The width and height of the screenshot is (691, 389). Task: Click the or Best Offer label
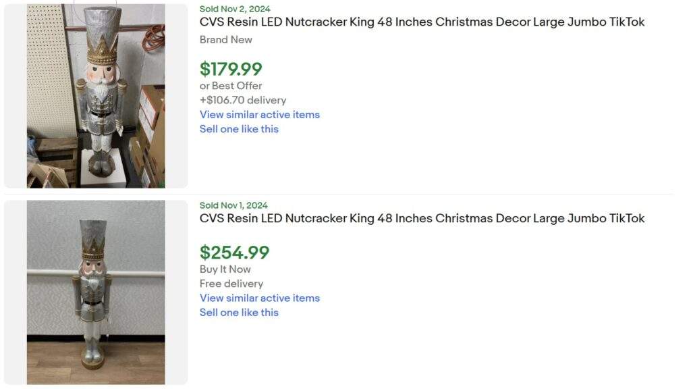coord(229,85)
